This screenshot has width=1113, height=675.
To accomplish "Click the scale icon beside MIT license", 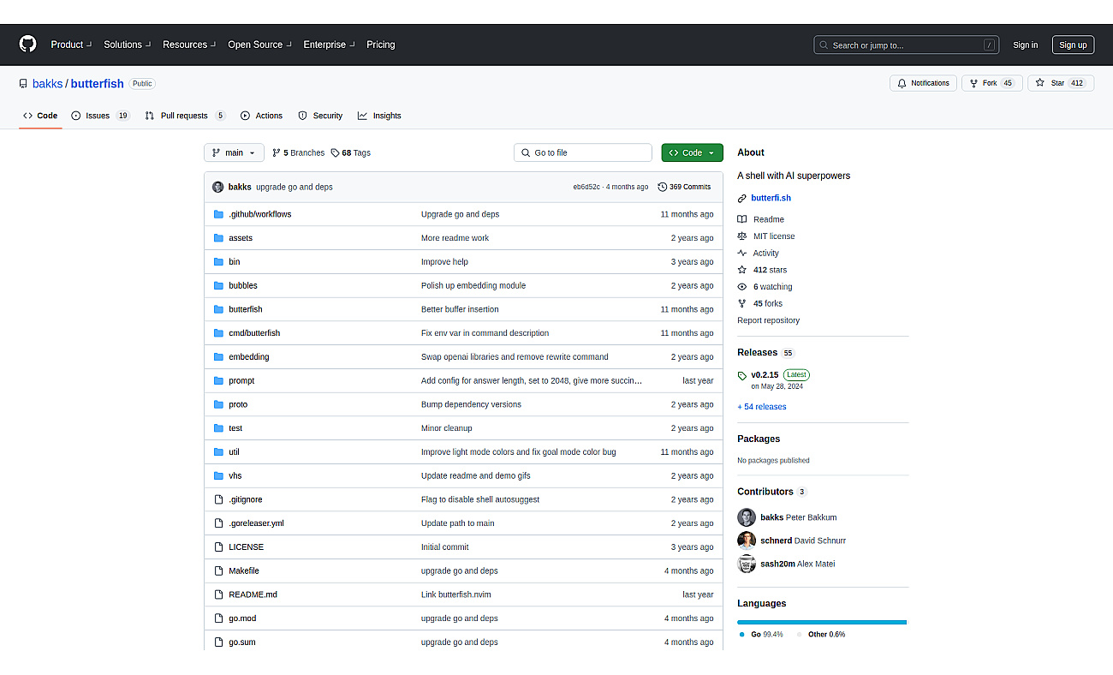I will click(x=742, y=236).
